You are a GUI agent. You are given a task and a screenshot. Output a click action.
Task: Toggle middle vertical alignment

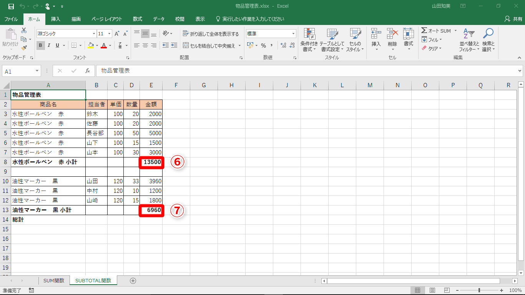point(145,33)
